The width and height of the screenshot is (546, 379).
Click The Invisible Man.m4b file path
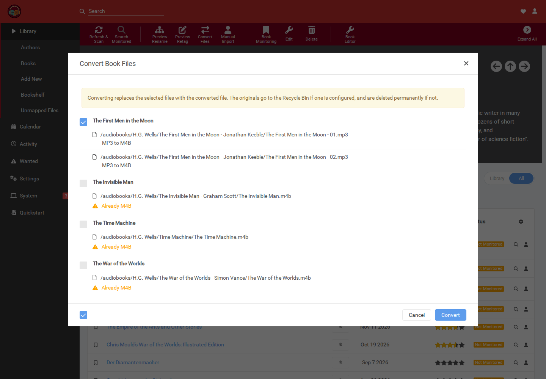pos(196,196)
